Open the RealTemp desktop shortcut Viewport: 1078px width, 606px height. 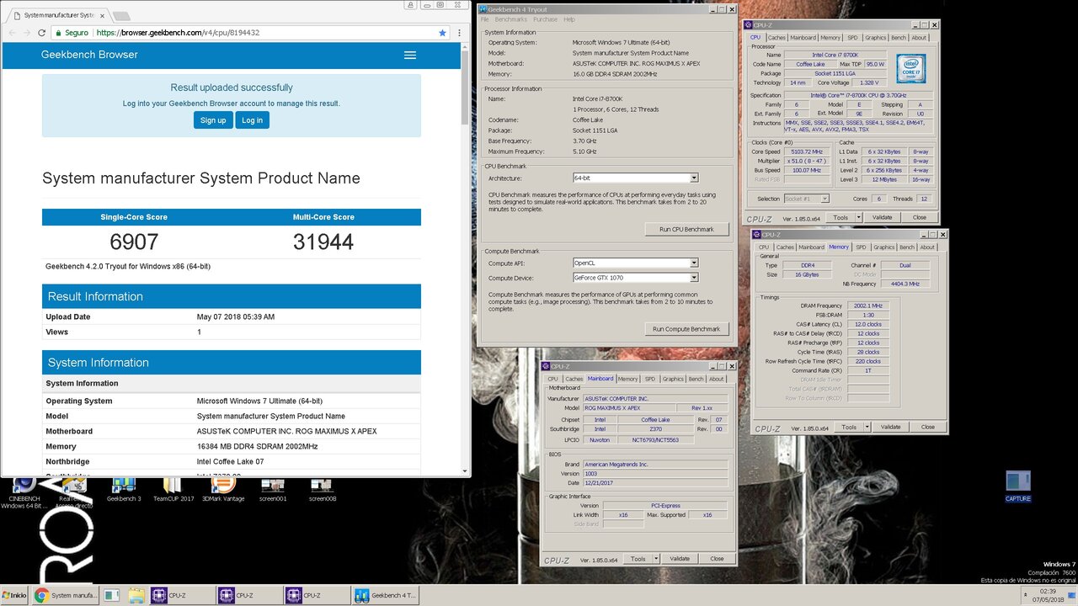tap(74, 494)
